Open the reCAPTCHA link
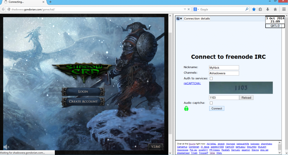Viewport: 288px width, 155px height. tap(192, 83)
